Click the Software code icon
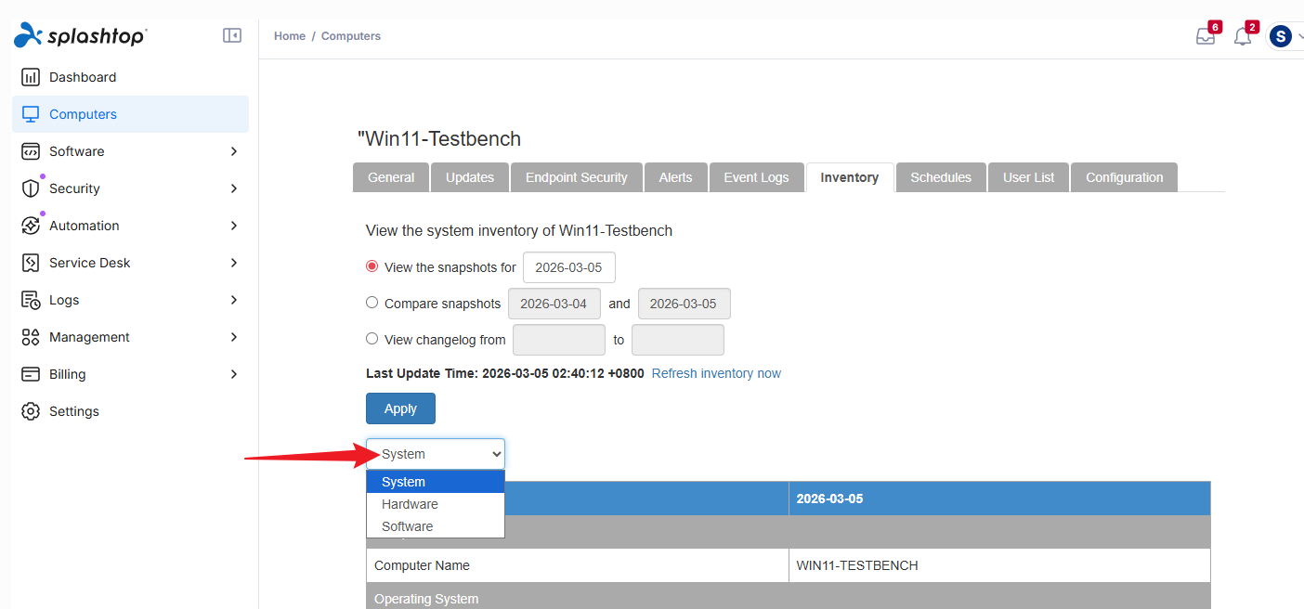Viewport: 1304px width, 609px height. coord(31,151)
